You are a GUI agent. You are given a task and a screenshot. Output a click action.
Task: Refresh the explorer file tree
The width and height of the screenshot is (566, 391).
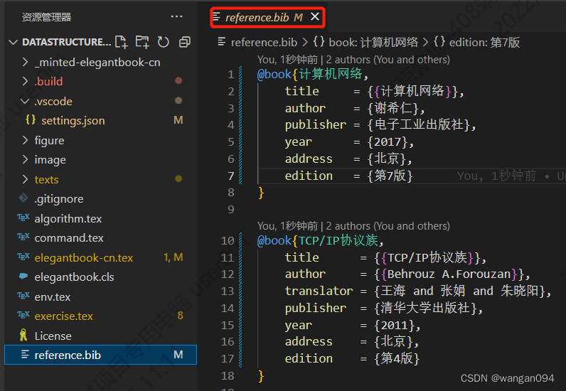point(163,42)
